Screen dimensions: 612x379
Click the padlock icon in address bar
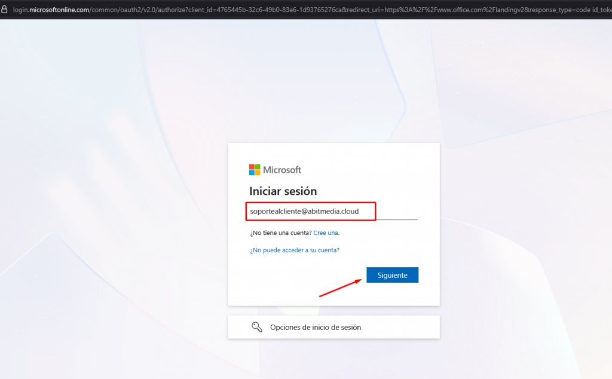pyautogui.click(x=5, y=10)
